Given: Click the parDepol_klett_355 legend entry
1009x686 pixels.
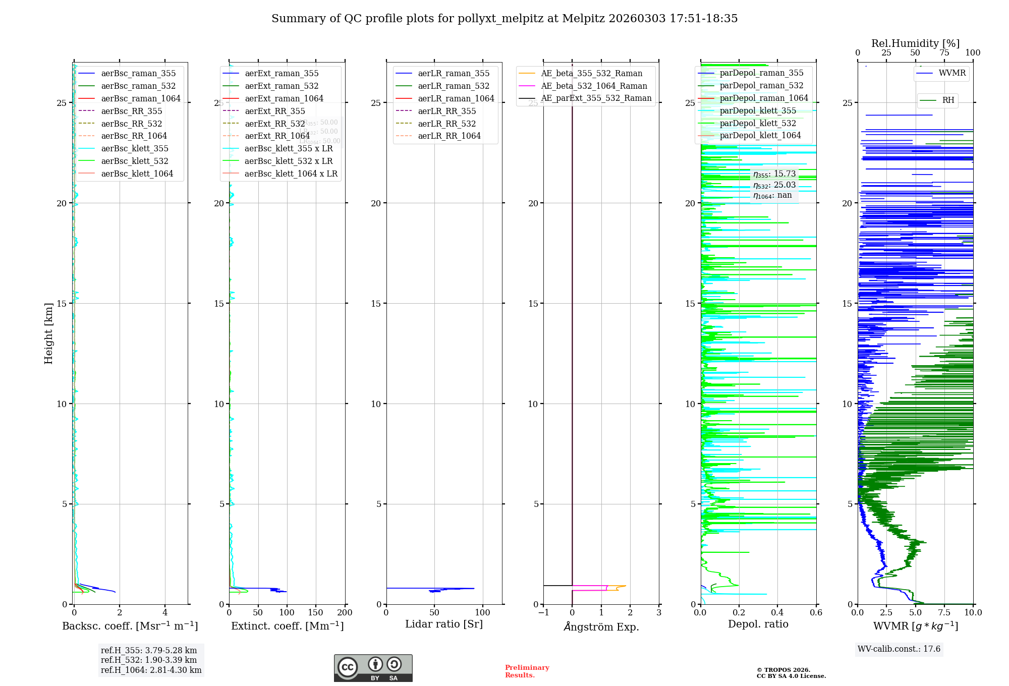Looking at the screenshot, I should tap(758, 111).
